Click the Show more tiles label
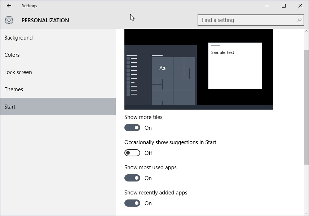This screenshot has width=309, height=216. [144, 117]
